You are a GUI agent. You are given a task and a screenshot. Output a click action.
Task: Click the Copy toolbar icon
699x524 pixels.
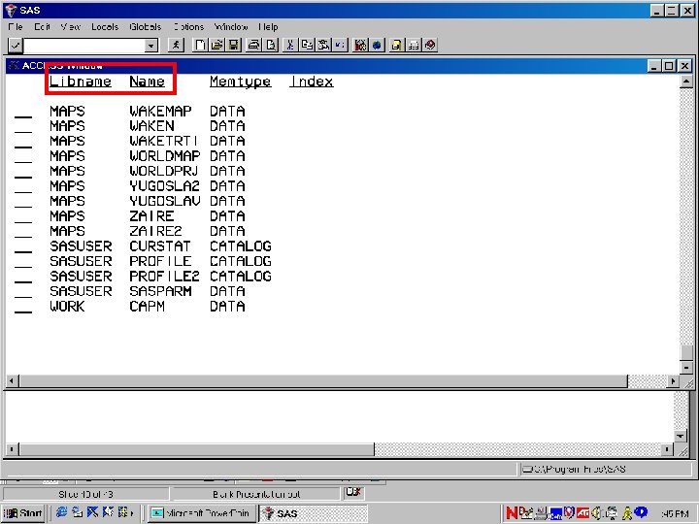[307, 45]
